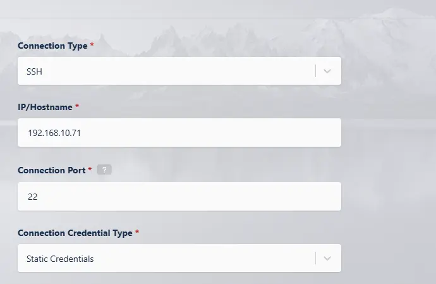Expand the Connection Credential Type chevron arrow
This screenshot has height=284, width=436.
(327, 258)
